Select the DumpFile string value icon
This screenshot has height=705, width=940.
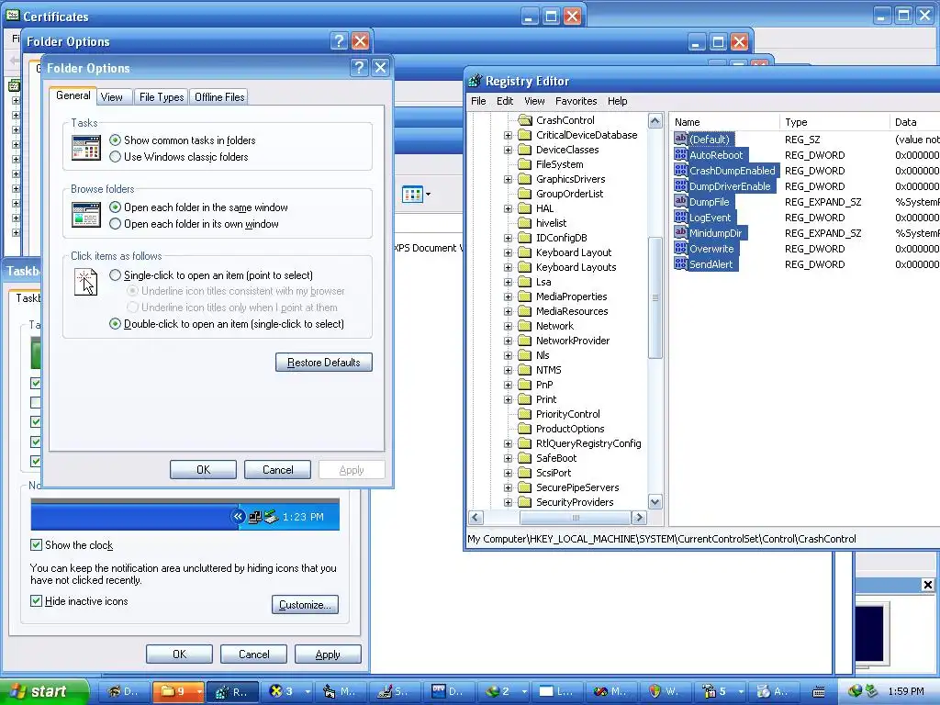[680, 201]
